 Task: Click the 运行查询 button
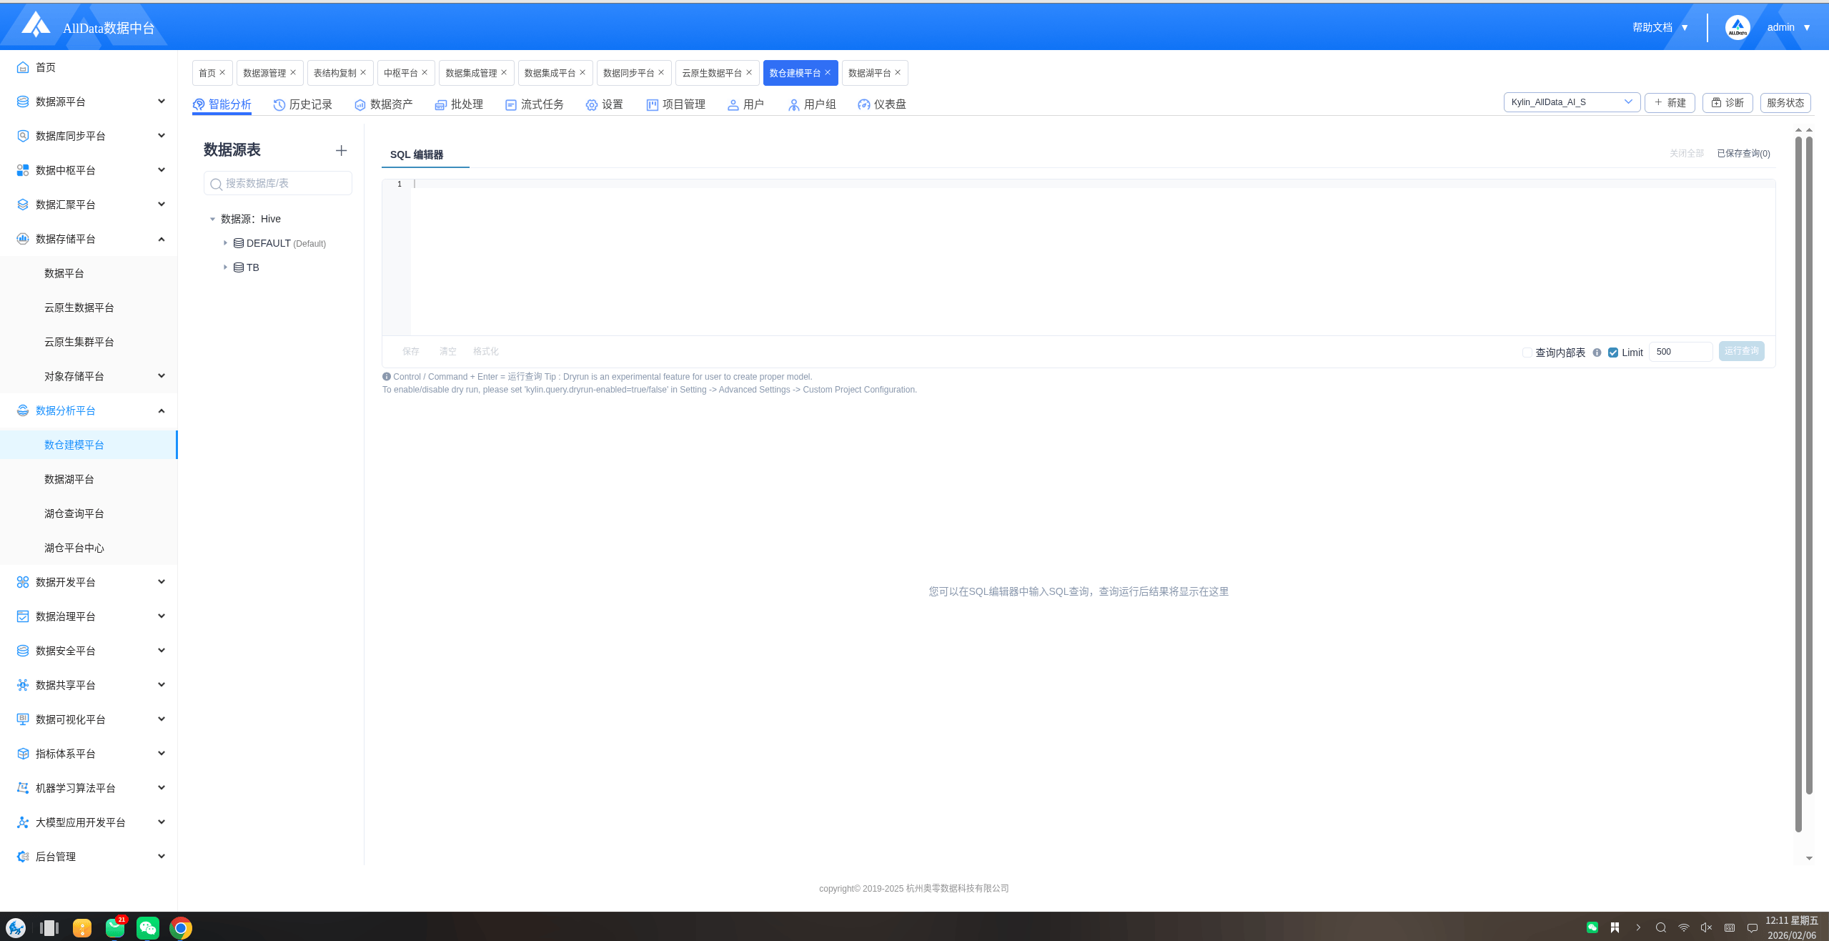(x=1740, y=351)
